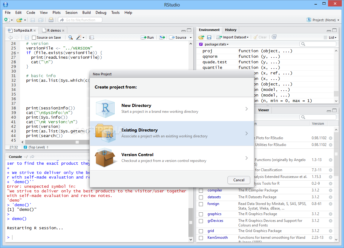Check the KernSmooth package checkbox

pos(201,238)
